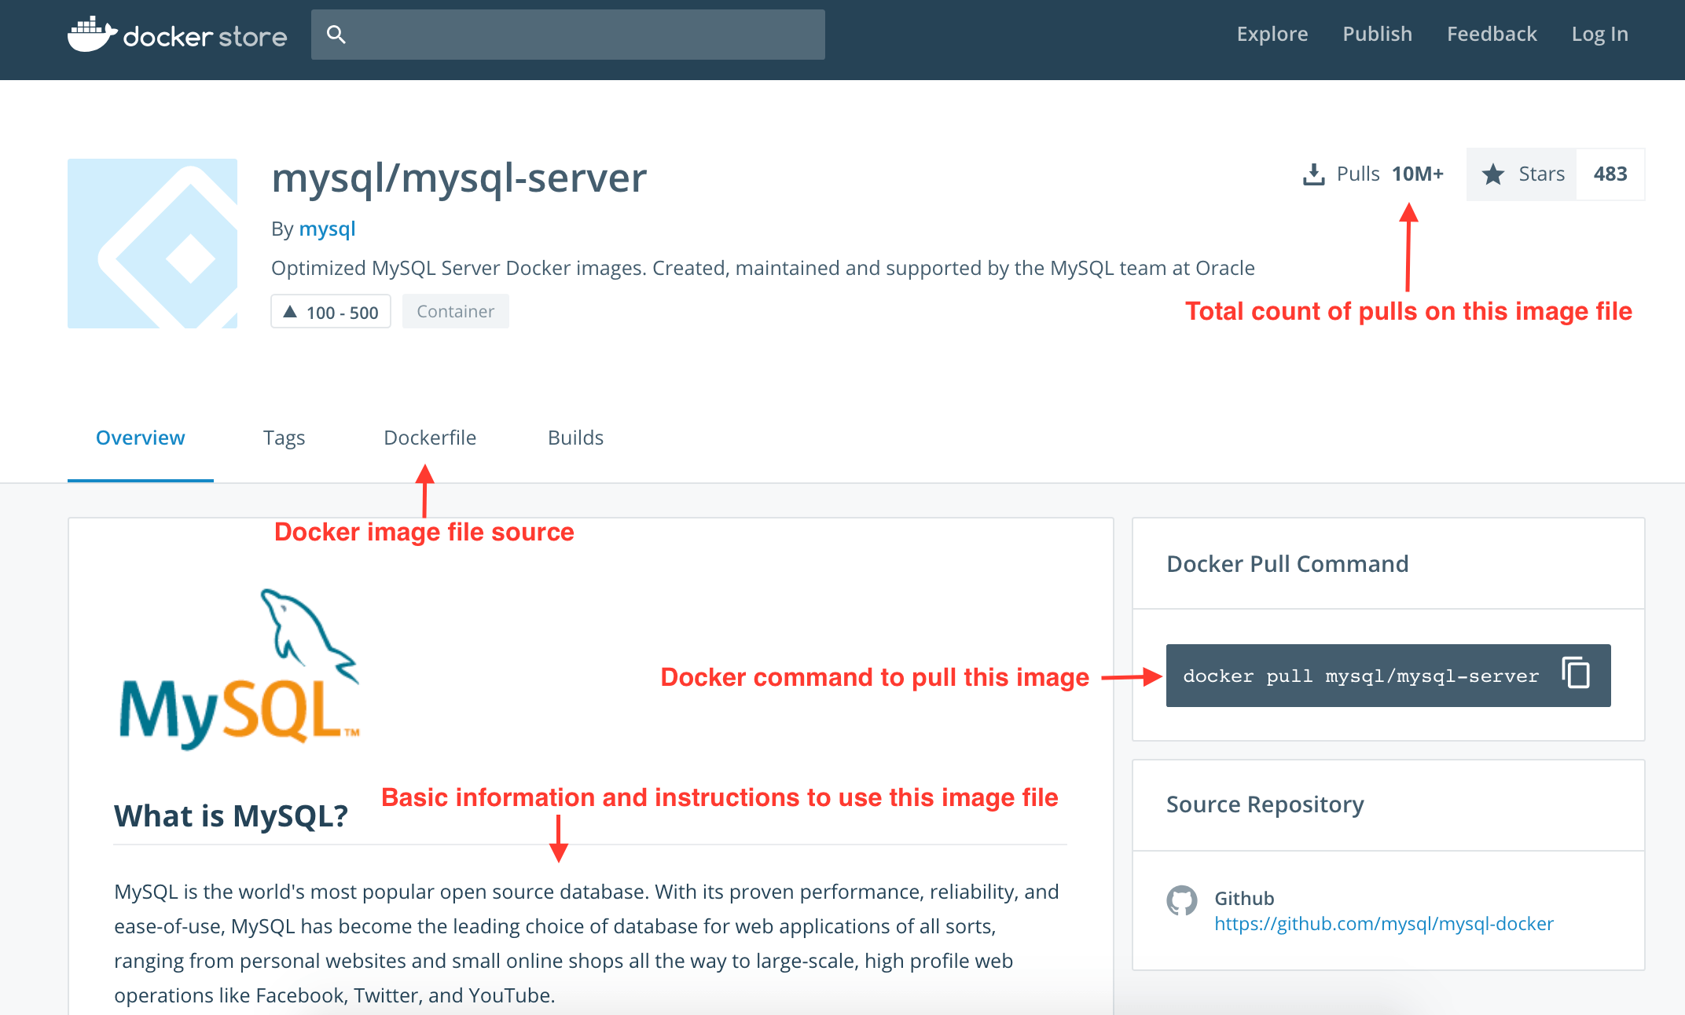Click the Docker Pull Command heading

coord(1287,563)
